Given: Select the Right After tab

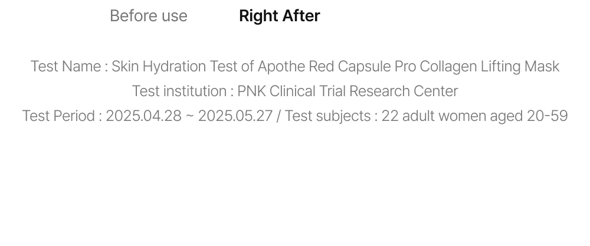Looking at the screenshot, I should [279, 16].
